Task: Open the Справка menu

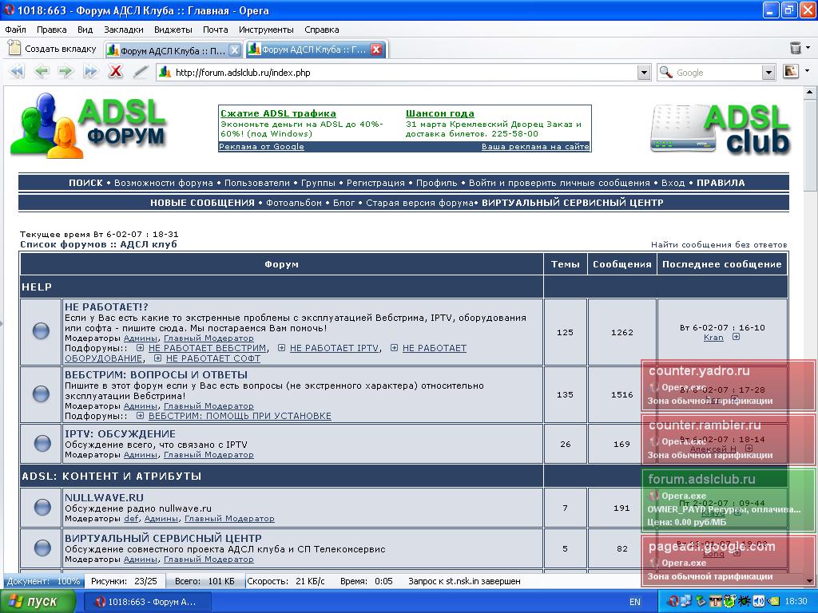Action: tap(321, 30)
